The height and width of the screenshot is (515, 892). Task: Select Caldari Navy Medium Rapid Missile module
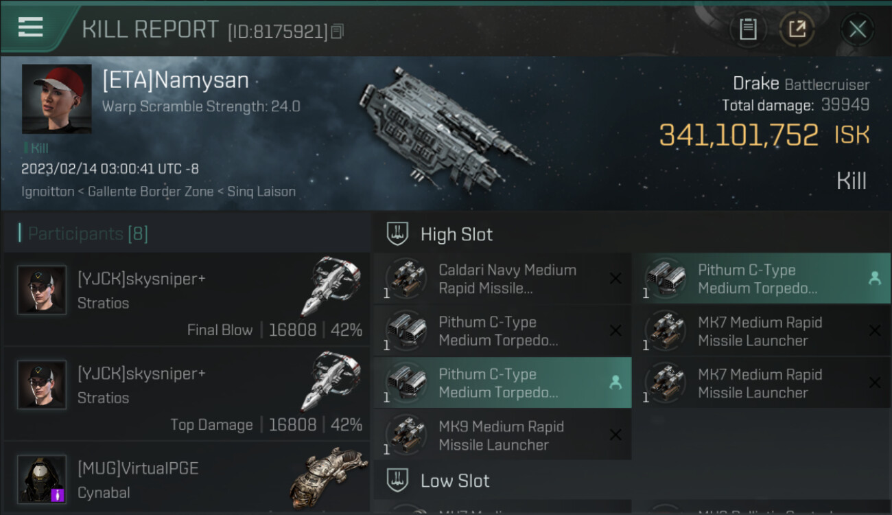pos(502,279)
